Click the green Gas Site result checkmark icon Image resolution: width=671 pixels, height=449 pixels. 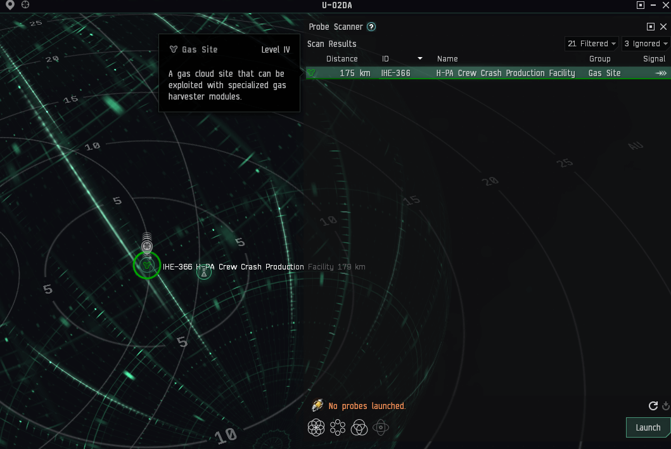click(312, 72)
